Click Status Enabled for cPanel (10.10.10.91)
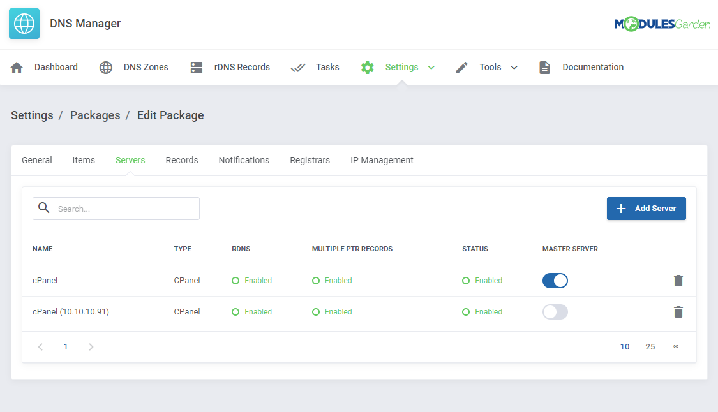The height and width of the screenshot is (412, 718). coord(482,311)
